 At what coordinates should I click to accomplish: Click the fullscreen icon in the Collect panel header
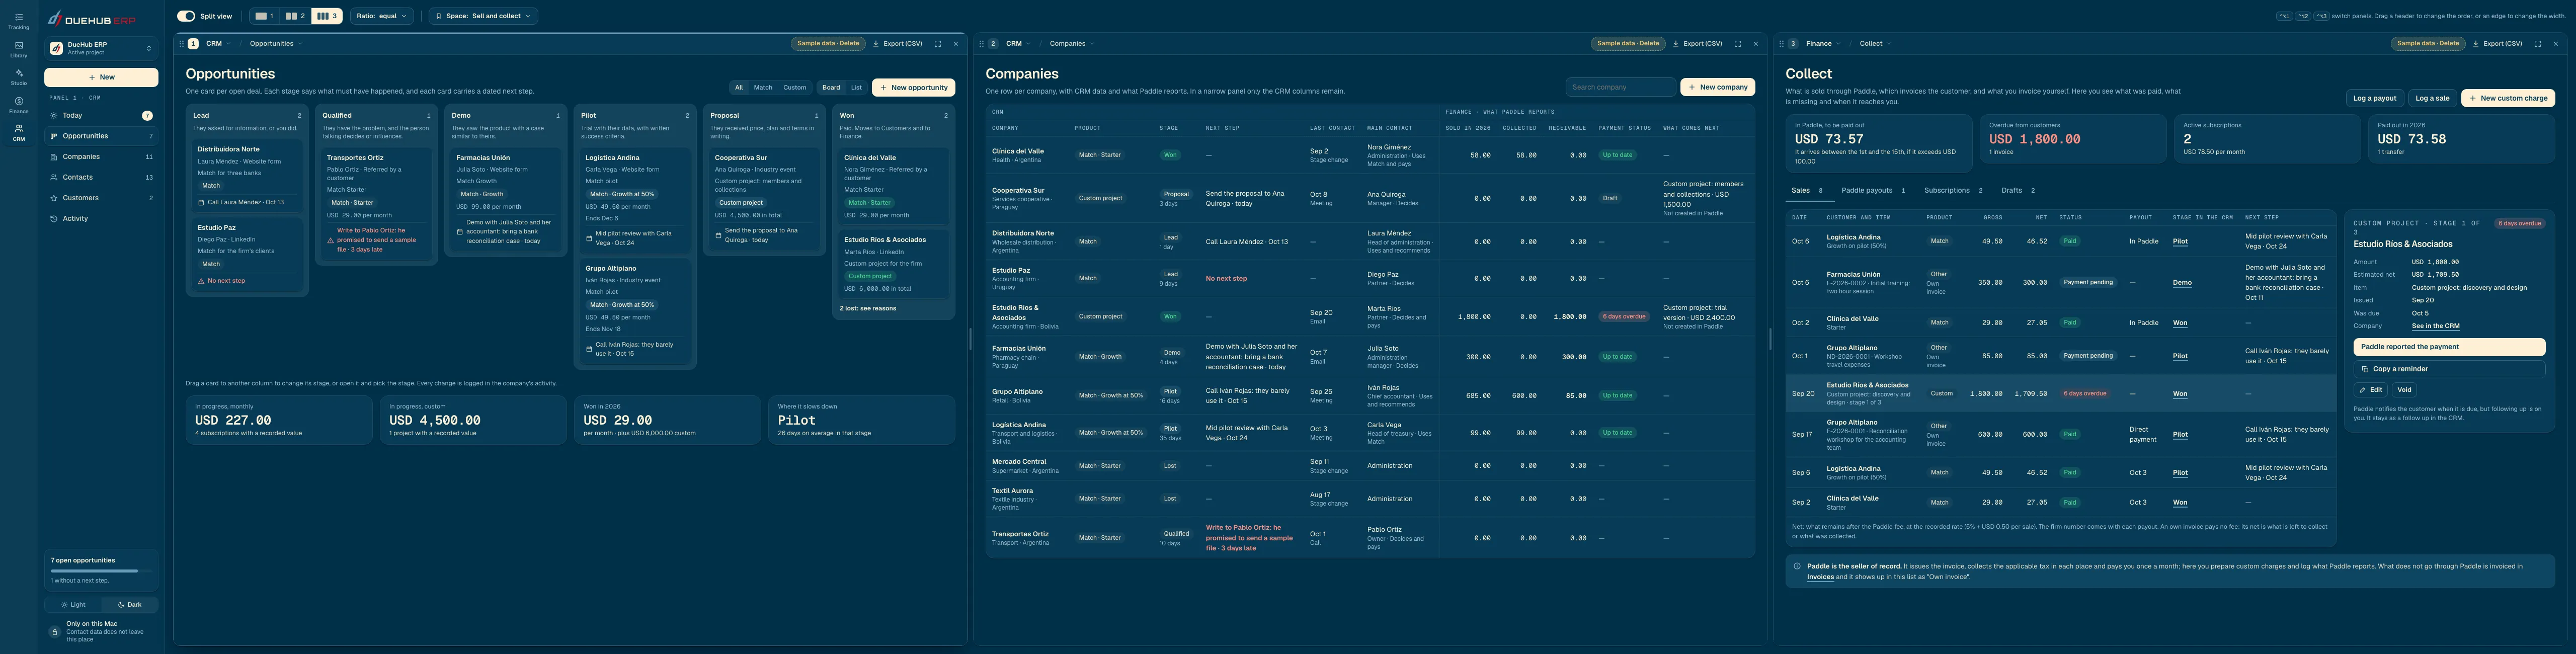2537,44
